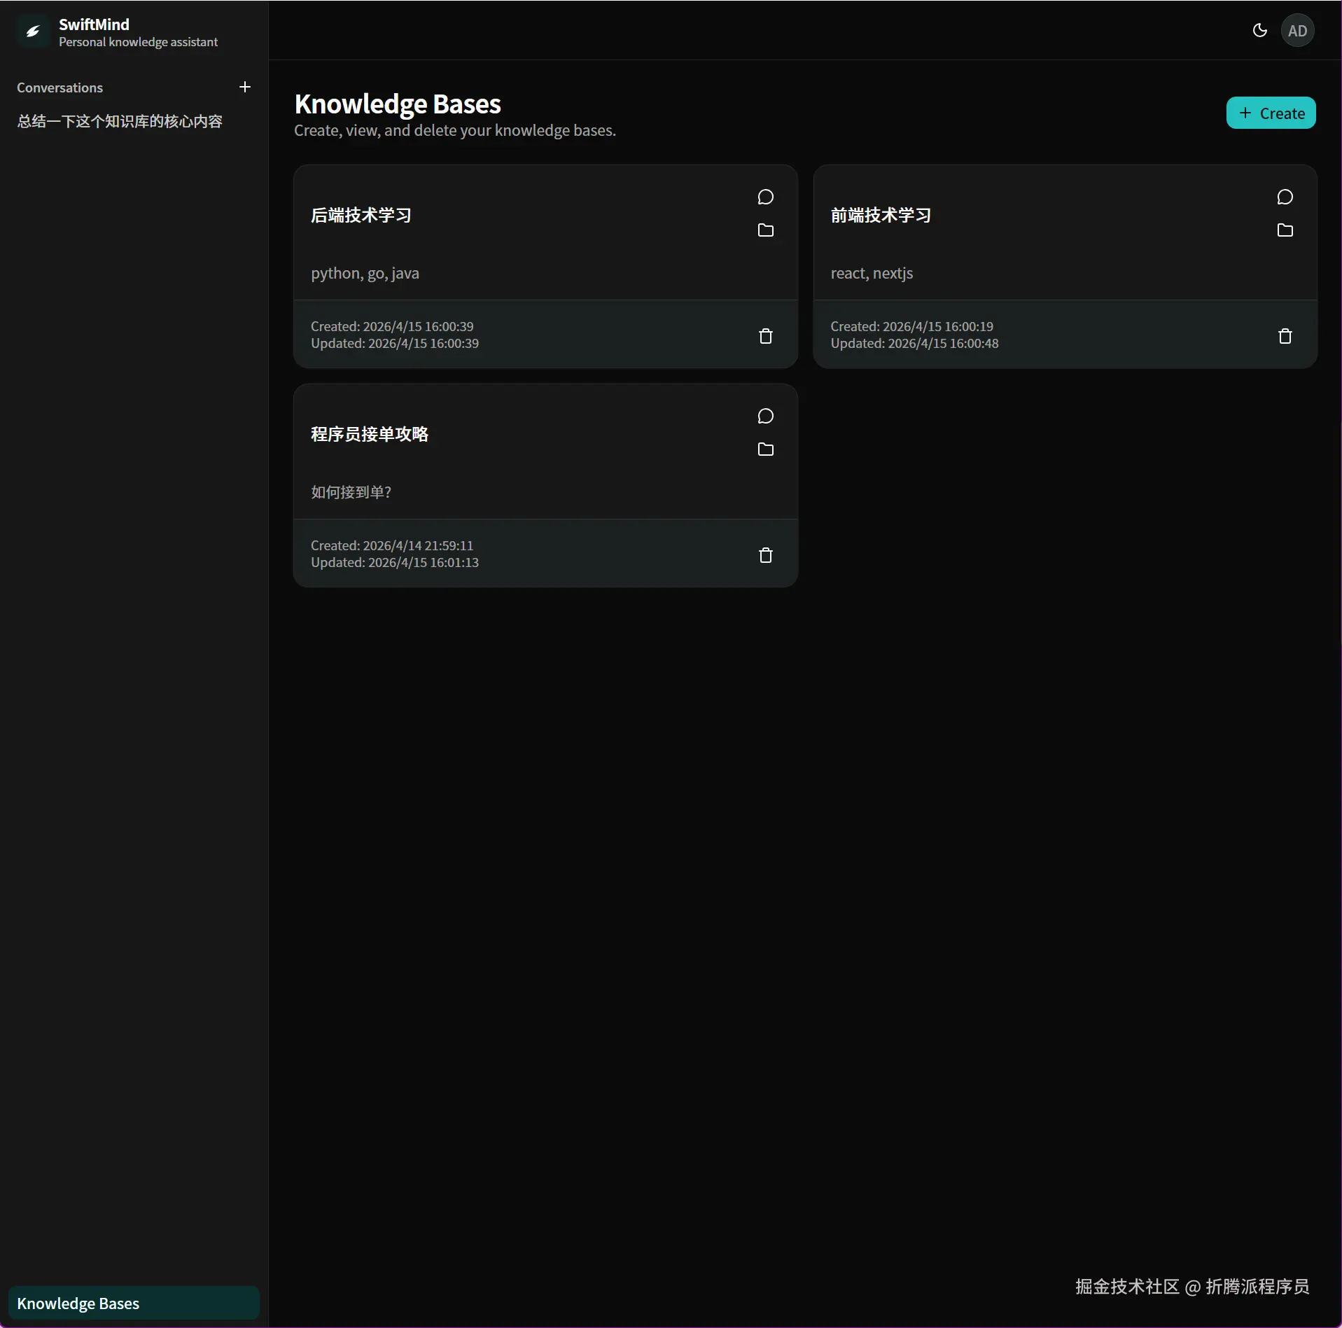This screenshot has width=1342, height=1328.
Task: Delete the 前端技术学习 knowledge base
Action: point(1285,336)
